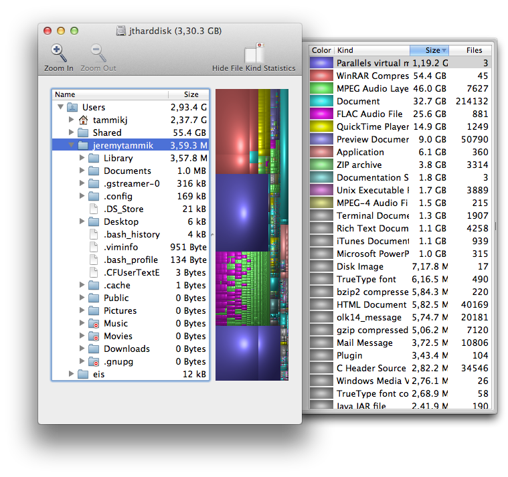Click the Document cyan color swatch
Image resolution: width=508 pixels, height=477 pixels.
321,101
